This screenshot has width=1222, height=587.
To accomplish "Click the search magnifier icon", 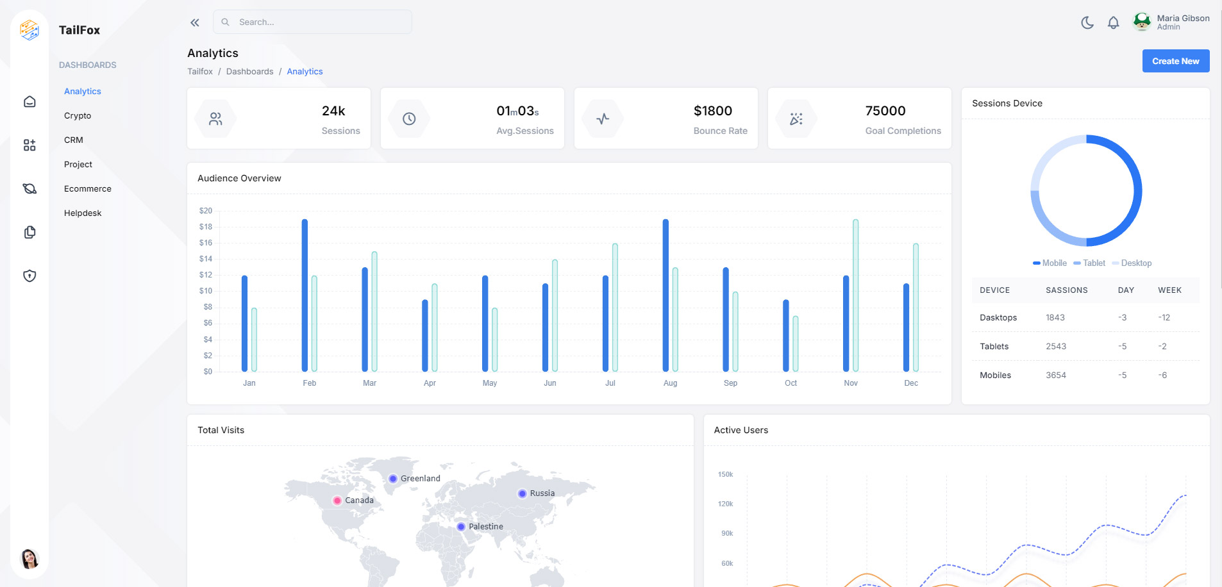I will click(225, 22).
